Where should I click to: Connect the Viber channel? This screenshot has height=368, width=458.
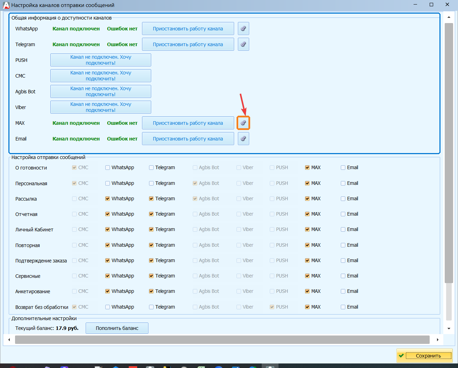tap(101, 107)
